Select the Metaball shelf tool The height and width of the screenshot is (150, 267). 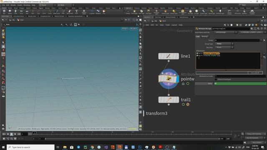tap(98, 12)
